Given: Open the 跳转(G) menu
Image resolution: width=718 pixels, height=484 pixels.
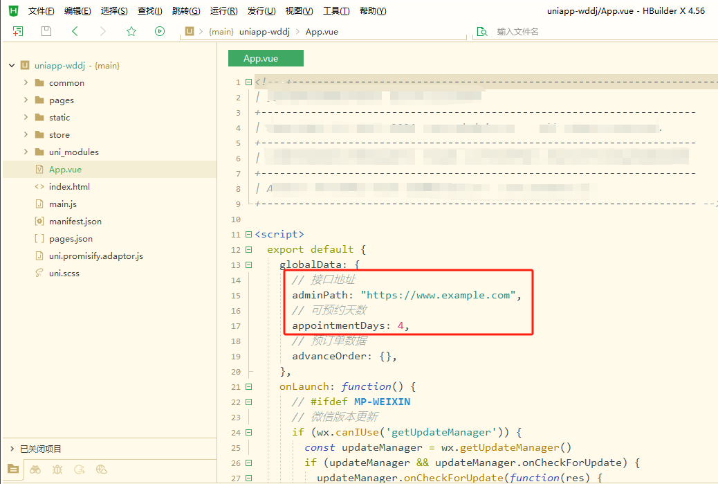Looking at the screenshot, I should [x=186, y=11].
